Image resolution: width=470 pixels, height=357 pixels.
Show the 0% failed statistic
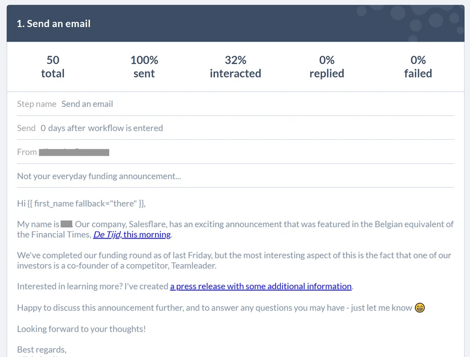point(418,67)
